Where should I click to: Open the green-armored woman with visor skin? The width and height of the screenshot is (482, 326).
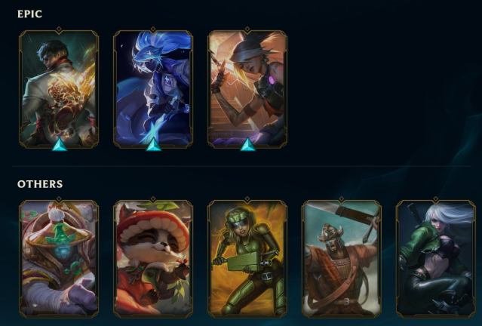[247, 258]
